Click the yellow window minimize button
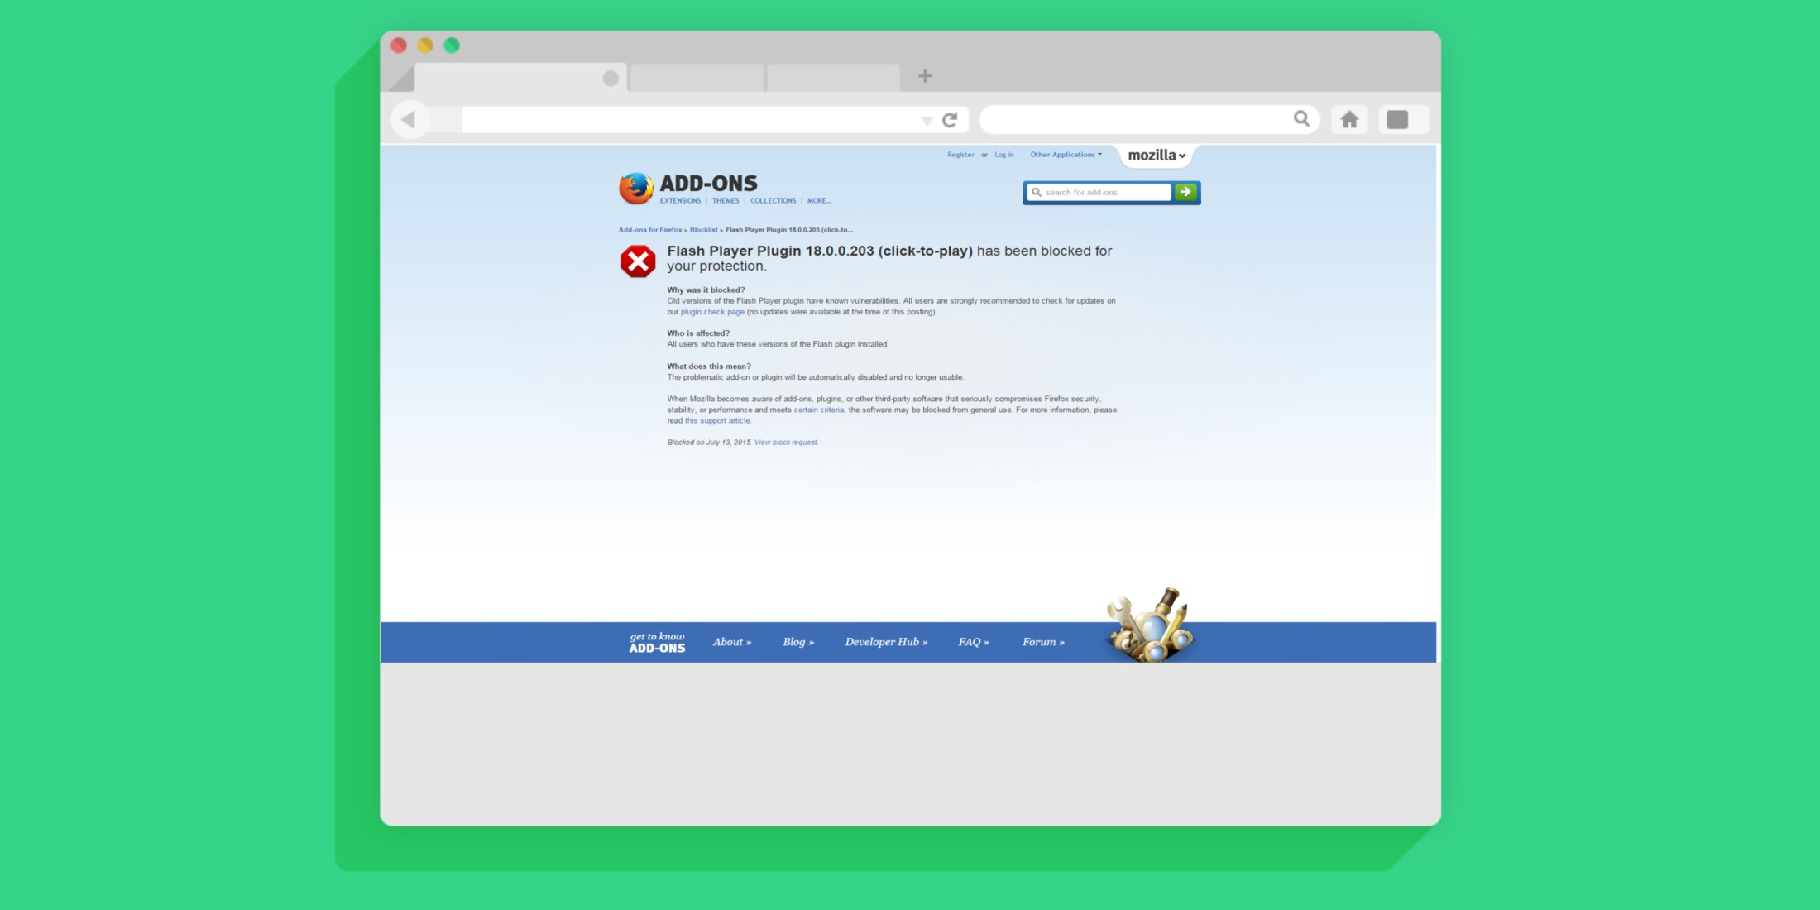The image size is (1820, 910). [x=425, y=45]
